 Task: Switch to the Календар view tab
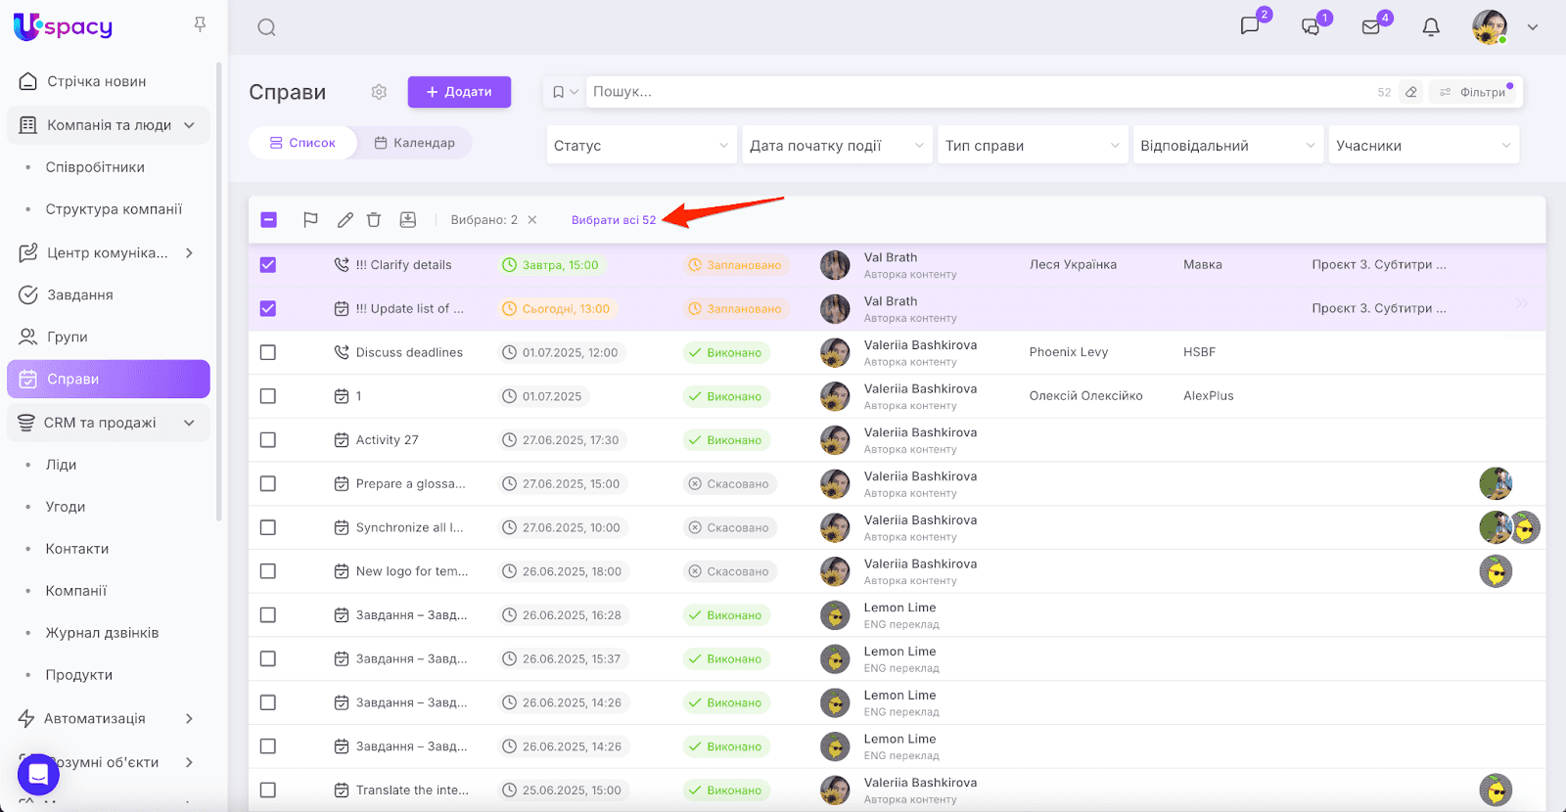[414, 143]
